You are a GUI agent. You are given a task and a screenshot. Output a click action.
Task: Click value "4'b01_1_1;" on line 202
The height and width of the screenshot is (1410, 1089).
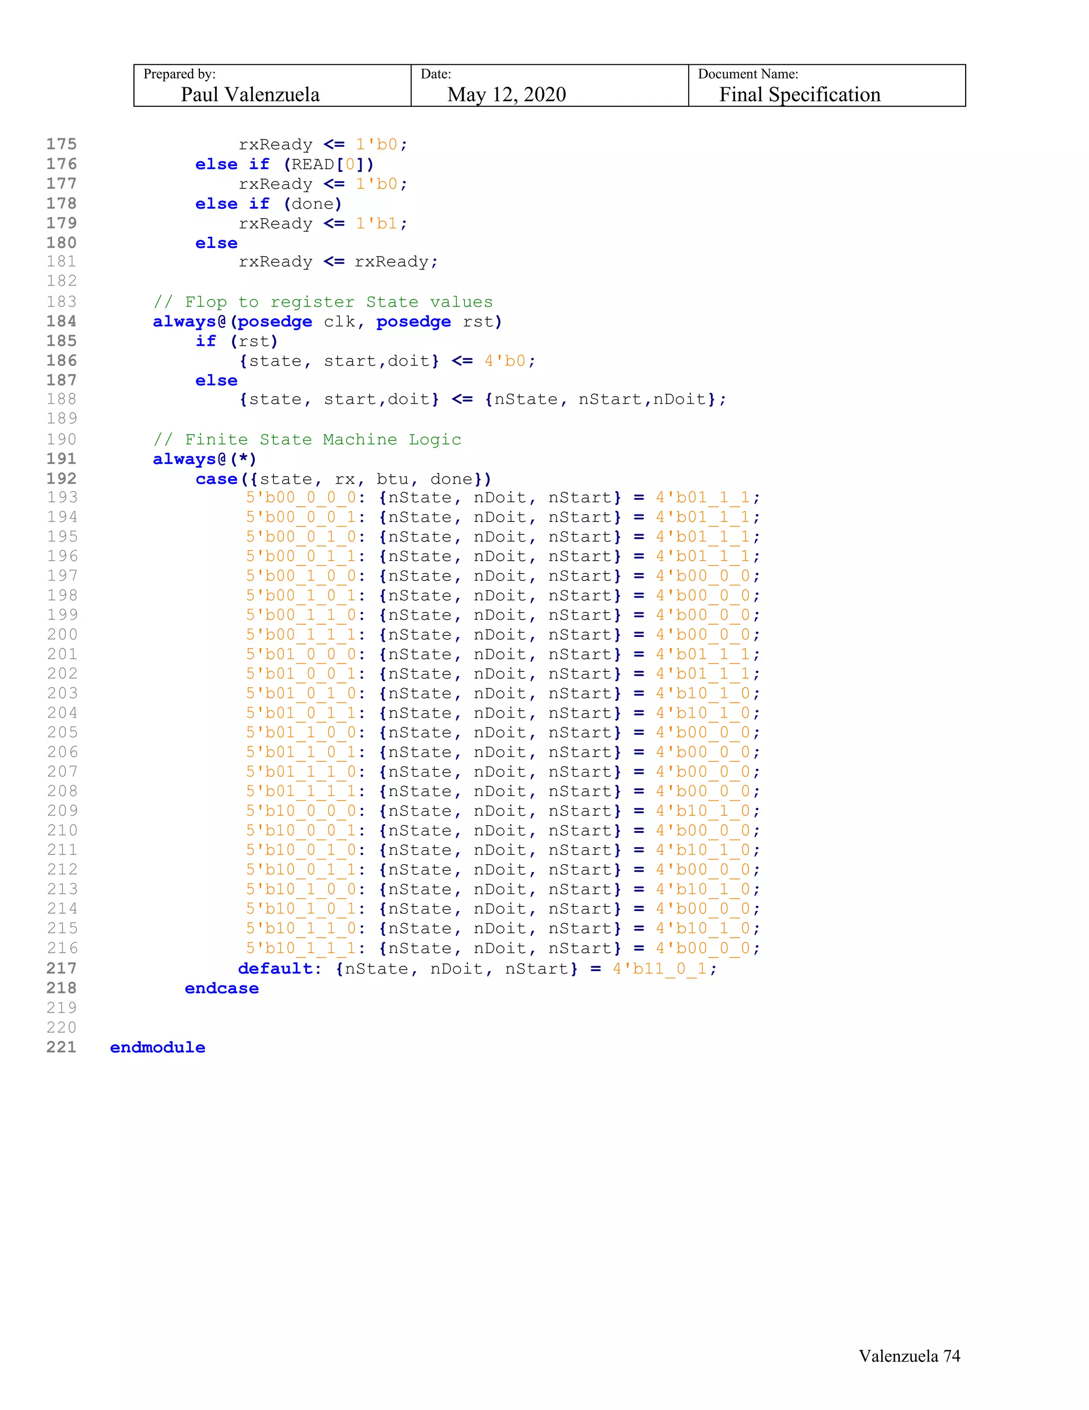tap(708, 674)
